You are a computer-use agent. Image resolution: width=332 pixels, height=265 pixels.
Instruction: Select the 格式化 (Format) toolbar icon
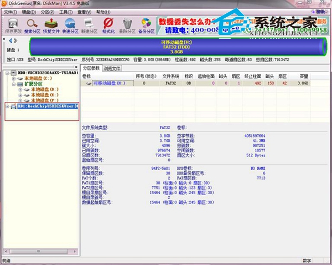coord(108,25)
